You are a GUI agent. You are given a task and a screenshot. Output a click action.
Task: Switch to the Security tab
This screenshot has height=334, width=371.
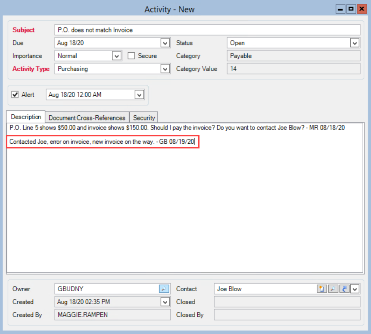pyautogui.click(x=144, y=117)
